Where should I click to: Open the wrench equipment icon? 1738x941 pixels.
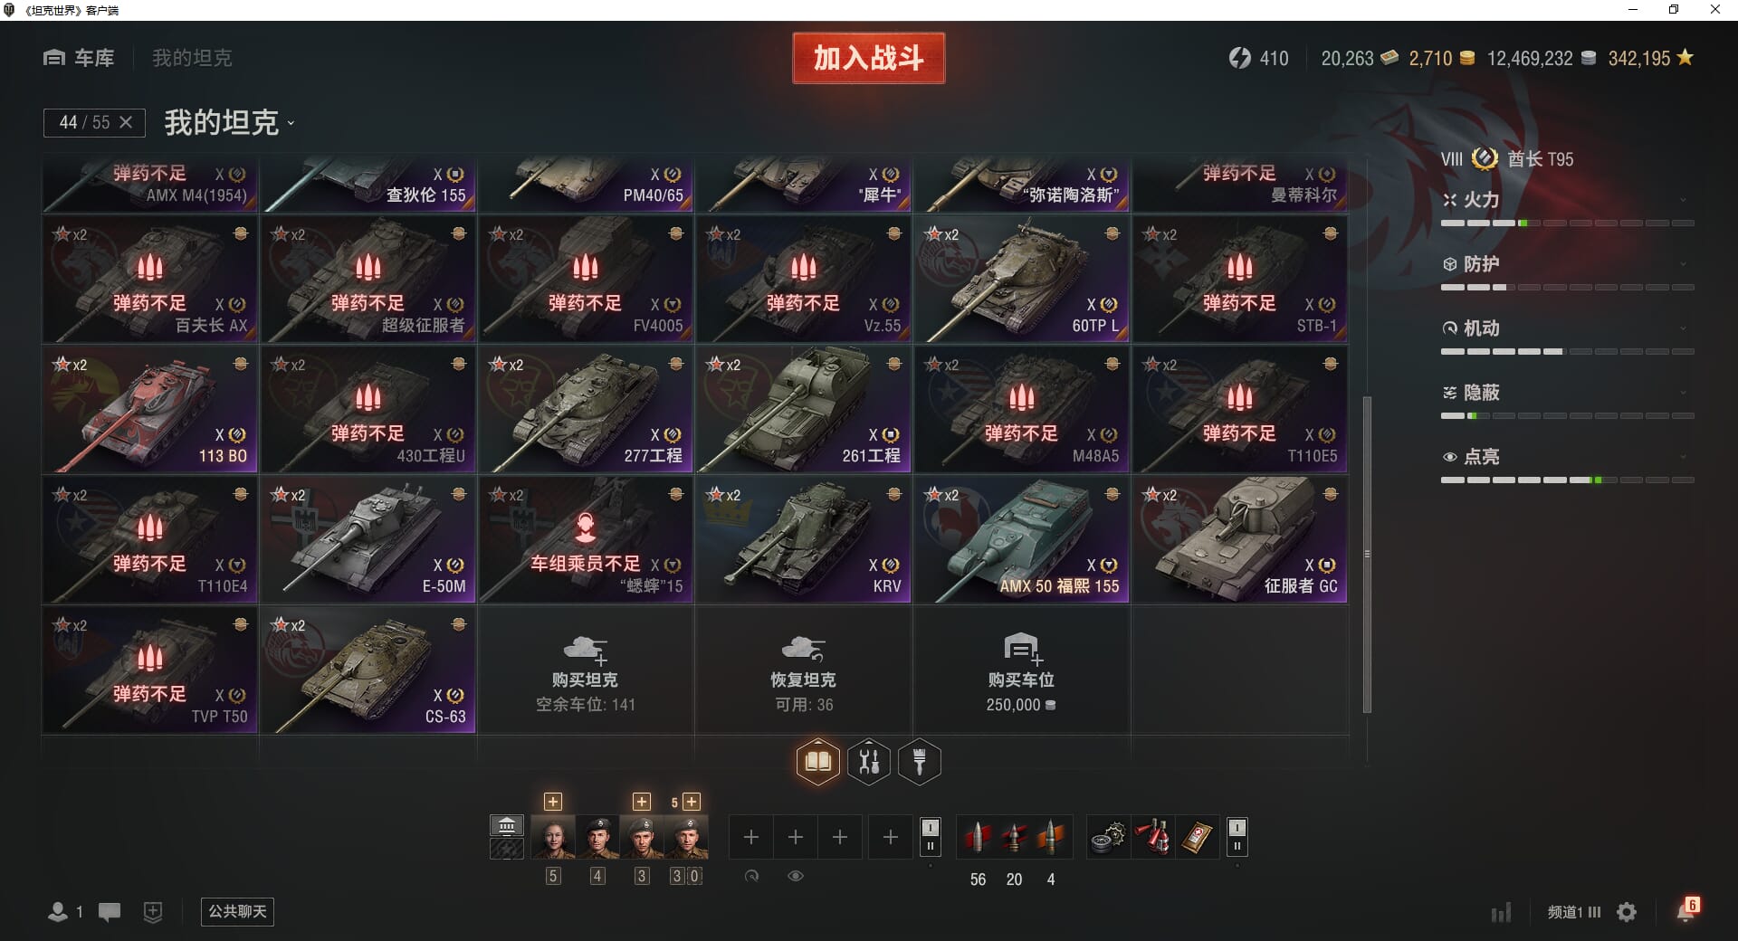point(869,762)
